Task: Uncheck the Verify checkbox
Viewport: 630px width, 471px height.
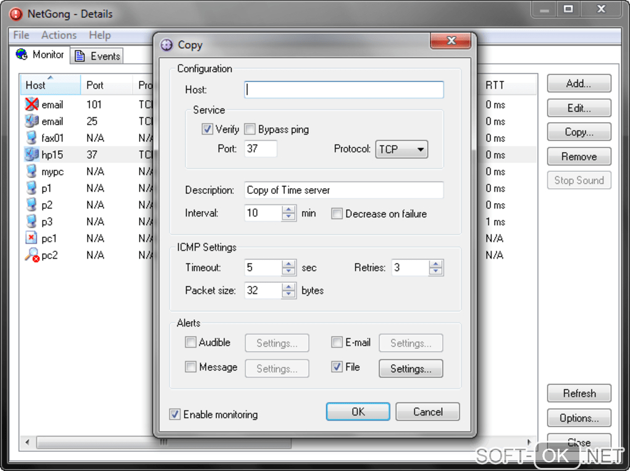Action: [x=207, y=129]
